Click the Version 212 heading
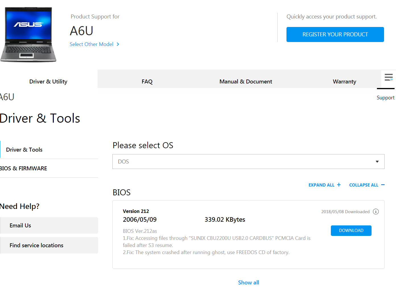 tap(136, 211)
